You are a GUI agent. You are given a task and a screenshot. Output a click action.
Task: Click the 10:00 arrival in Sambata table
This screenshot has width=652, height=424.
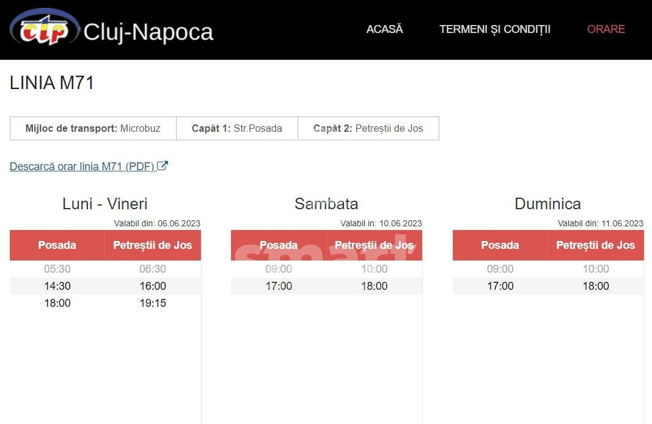click(375, 268)
